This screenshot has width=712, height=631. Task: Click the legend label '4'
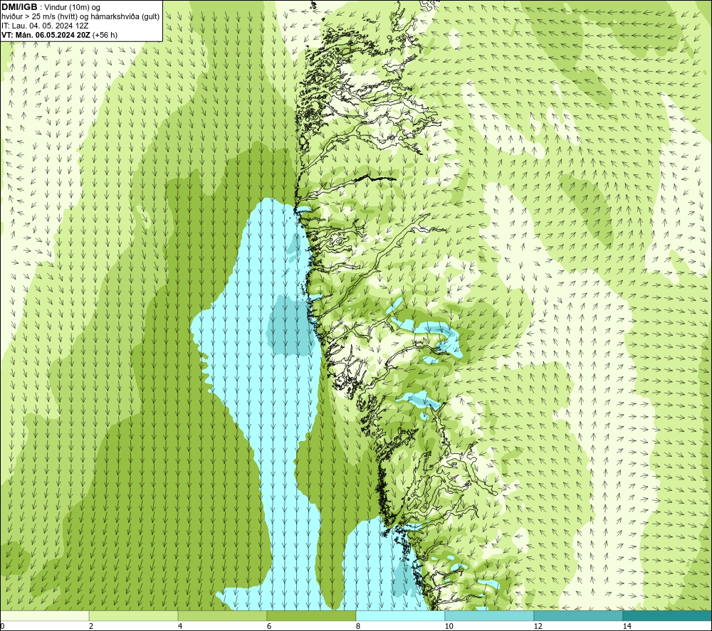coord(180,626)
